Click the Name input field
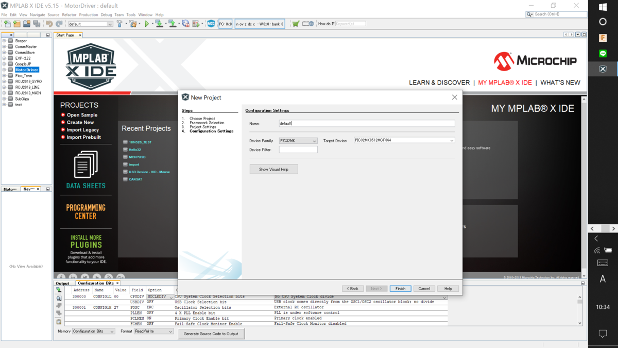Screen dimensions: 618x348 [x=367, y=123]
